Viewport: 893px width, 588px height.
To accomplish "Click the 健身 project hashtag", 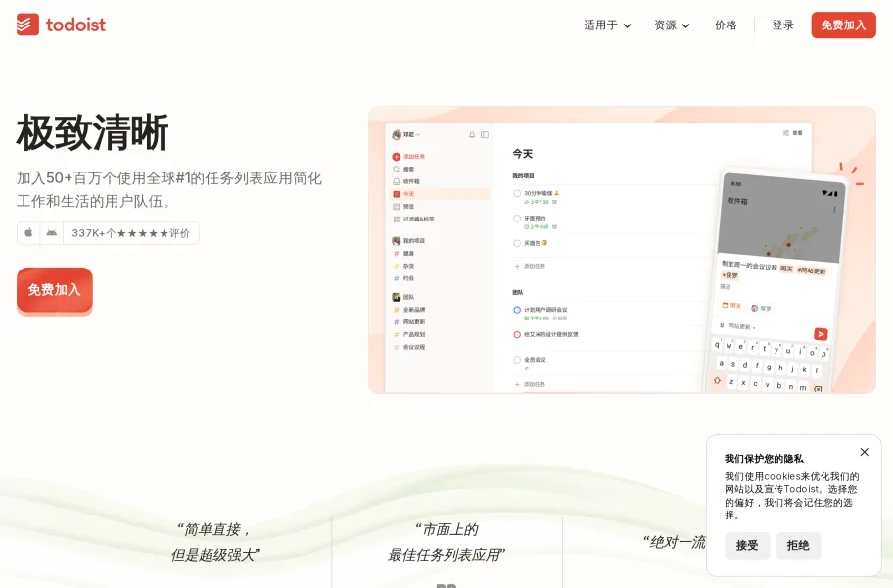I will [396, 254].
